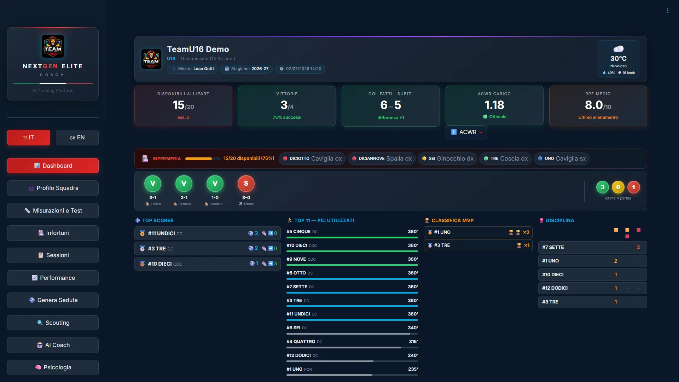Open the Sessioni page
Viewport: 679px width, 382px height.
click(53, 255)
